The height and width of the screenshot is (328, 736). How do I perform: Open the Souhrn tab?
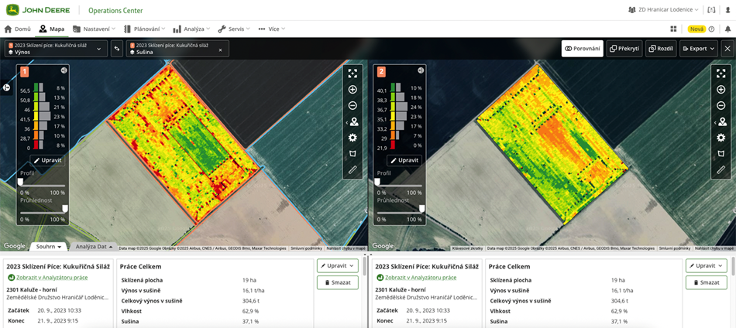[x=50, y=247]
